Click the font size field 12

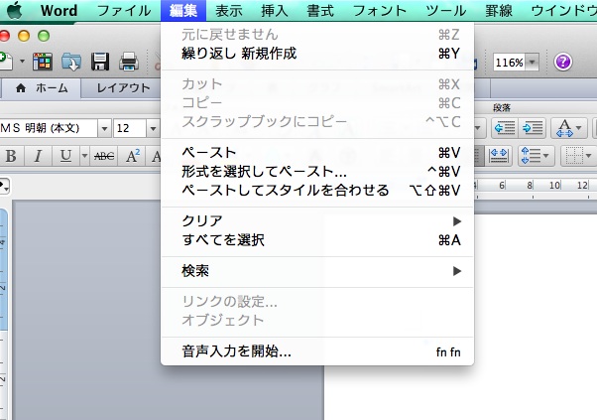[x=130, y=128]
